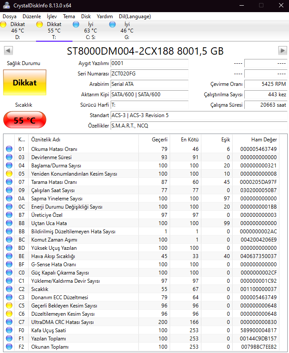Click yellow warning icon for Yeniden Konumlandırılan Kesim
The image size is (289, 353).
click(9, 173)
